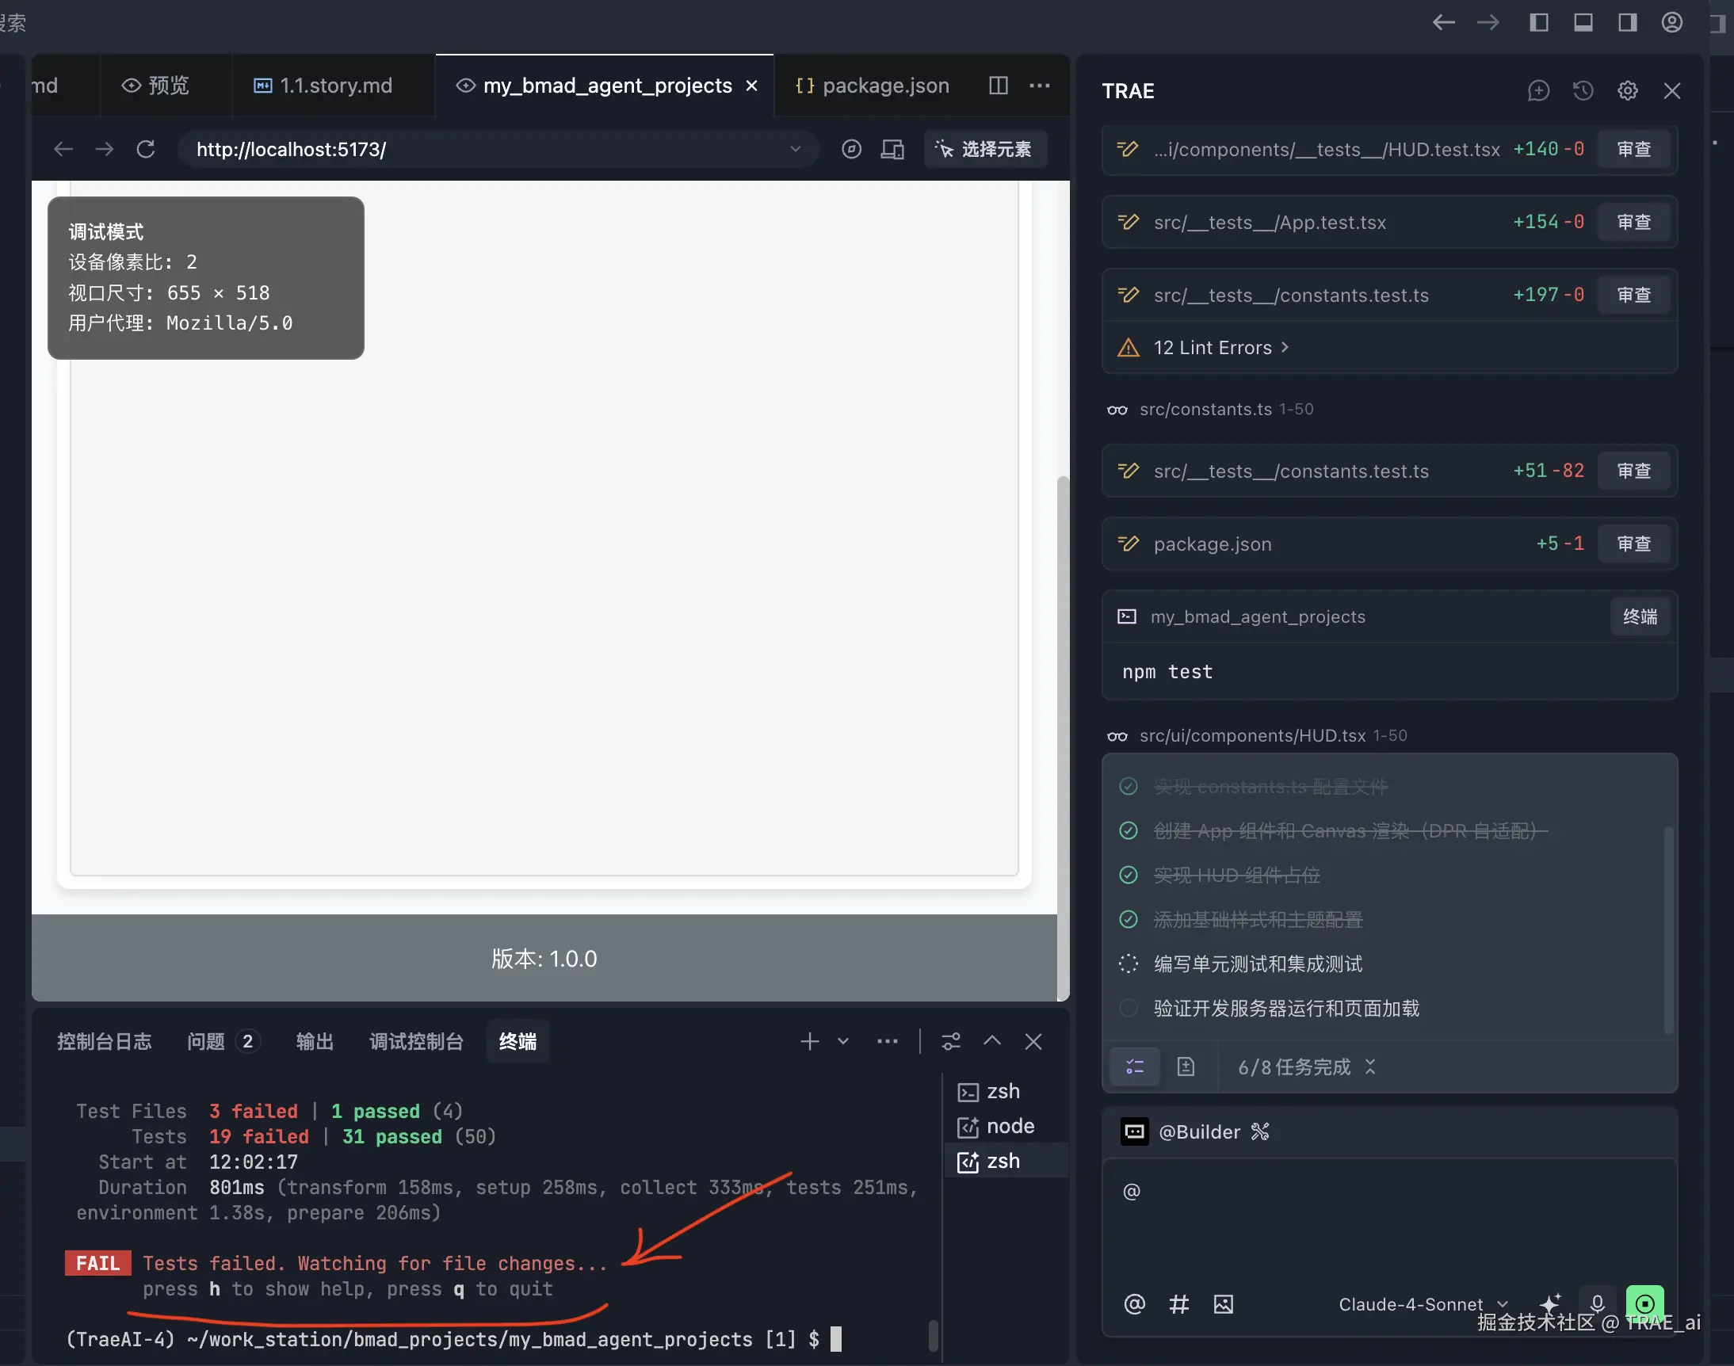Switch to the package.json tab
The width and height of the screenshot is (1734, 1366).
click(873, 86)
